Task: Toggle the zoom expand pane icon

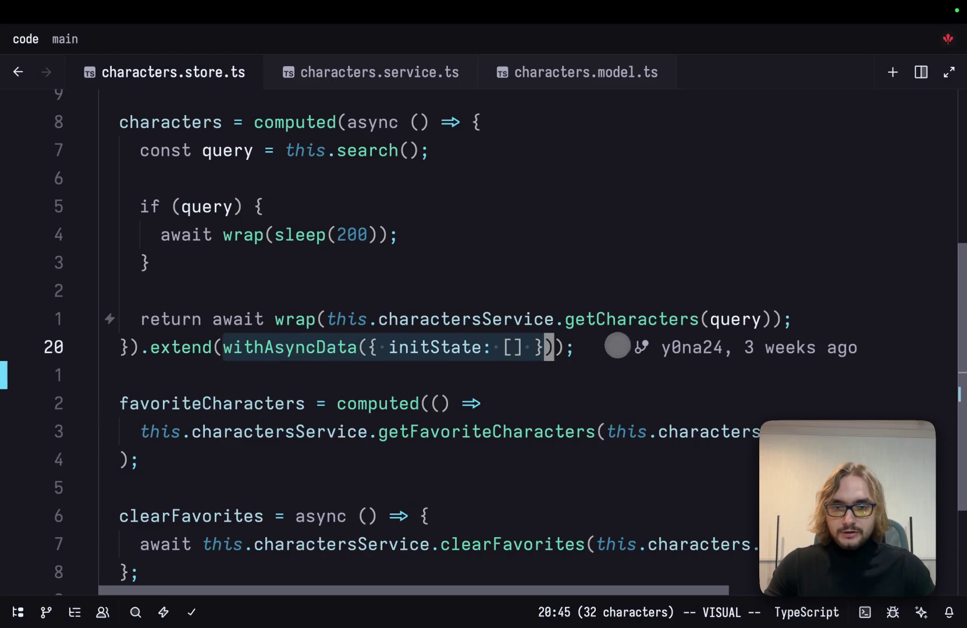Action: pos(949,72)
